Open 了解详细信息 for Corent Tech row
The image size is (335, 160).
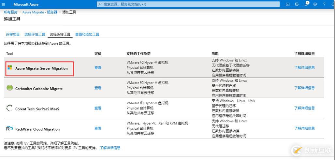[x=304, y=108]
